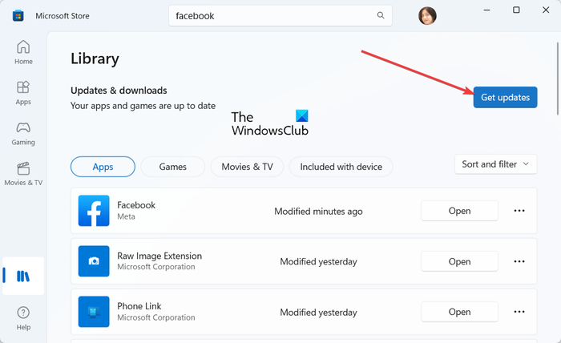
Task: Select the Library icon in sidebar
Action: click(23, 276)
